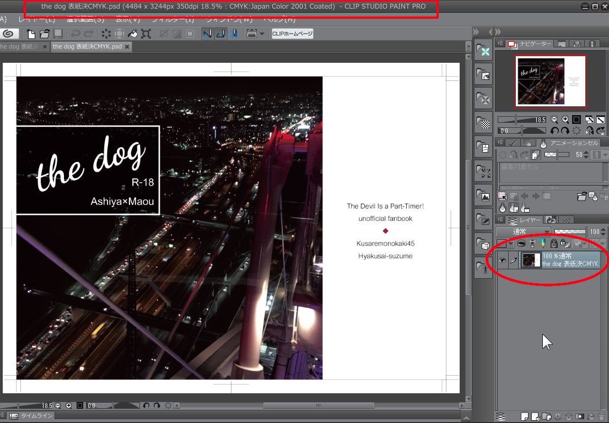Screen dimensions: 609x423
Task: Click the Save disk icon
Action: point(58,34)
